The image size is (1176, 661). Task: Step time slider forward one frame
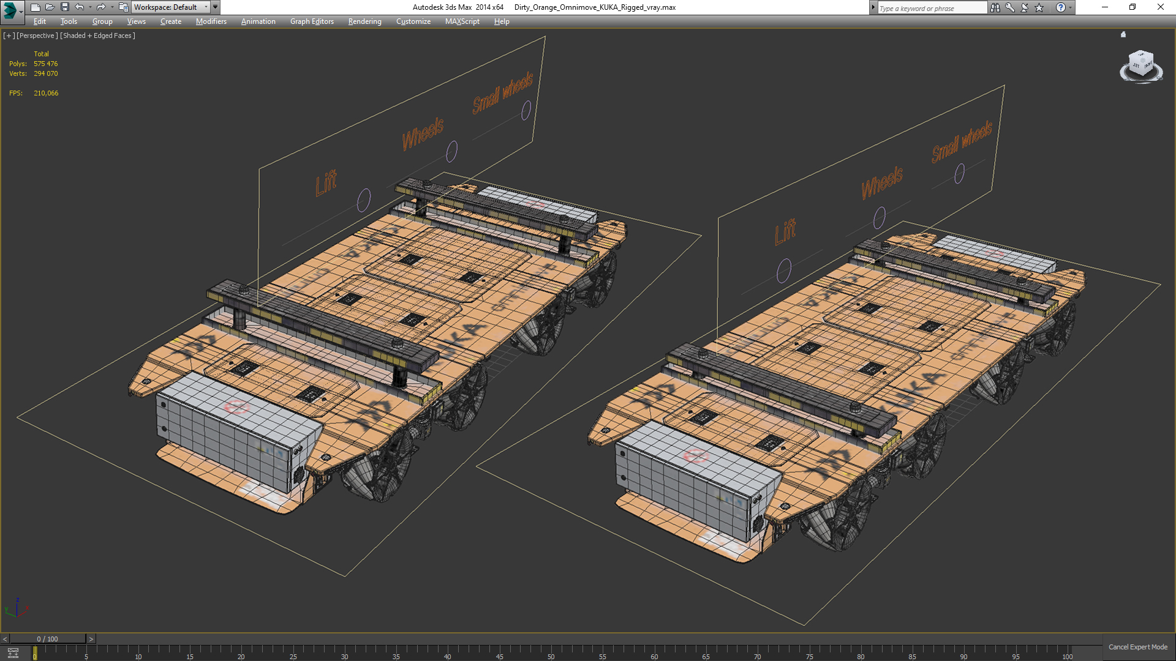point(91,639)
